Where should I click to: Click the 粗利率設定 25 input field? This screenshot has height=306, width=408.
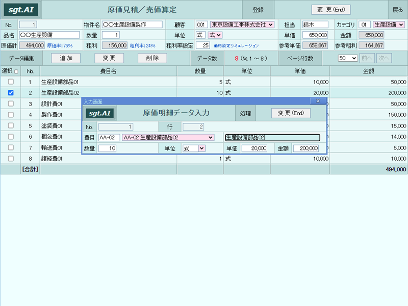(202, 45)
